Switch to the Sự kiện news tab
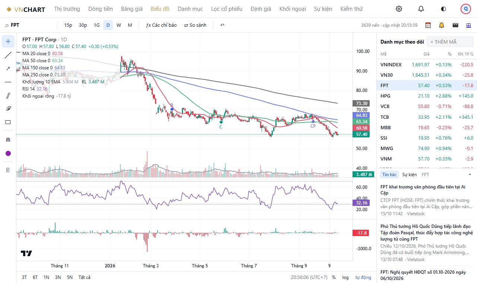Viewport: 477px width, 283px height. click(410, 174)
